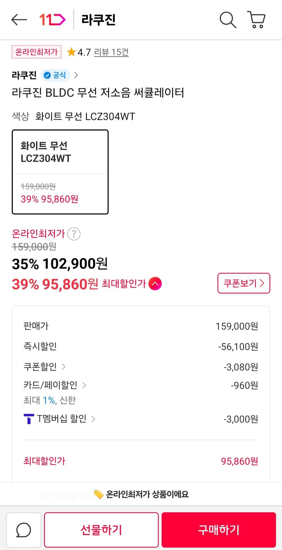
Task: Open the 11st home logo
Action: coord(52,20)
